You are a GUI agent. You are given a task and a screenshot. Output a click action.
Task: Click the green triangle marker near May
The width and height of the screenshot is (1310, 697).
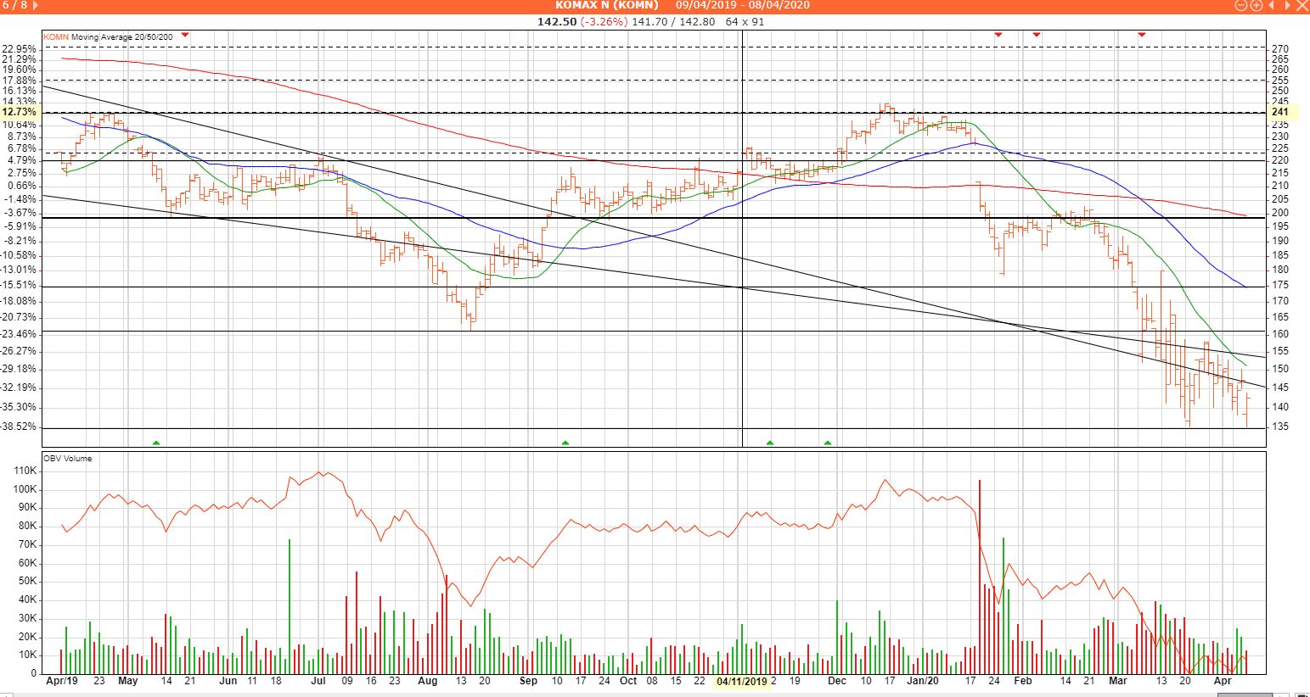coord(155,443)
